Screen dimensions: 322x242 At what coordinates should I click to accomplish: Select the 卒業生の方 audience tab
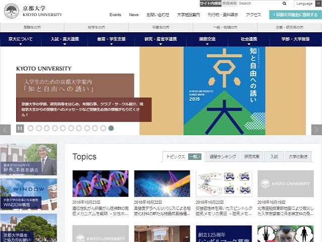point(160,27)
